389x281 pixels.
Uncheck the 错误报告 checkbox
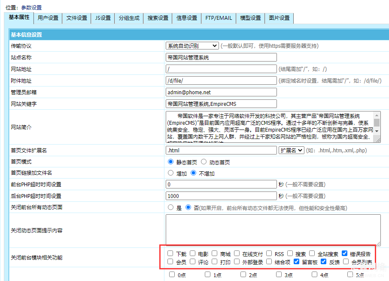coord(344,253)
